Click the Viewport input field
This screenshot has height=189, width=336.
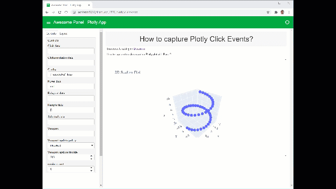click(x=71, y=133)
